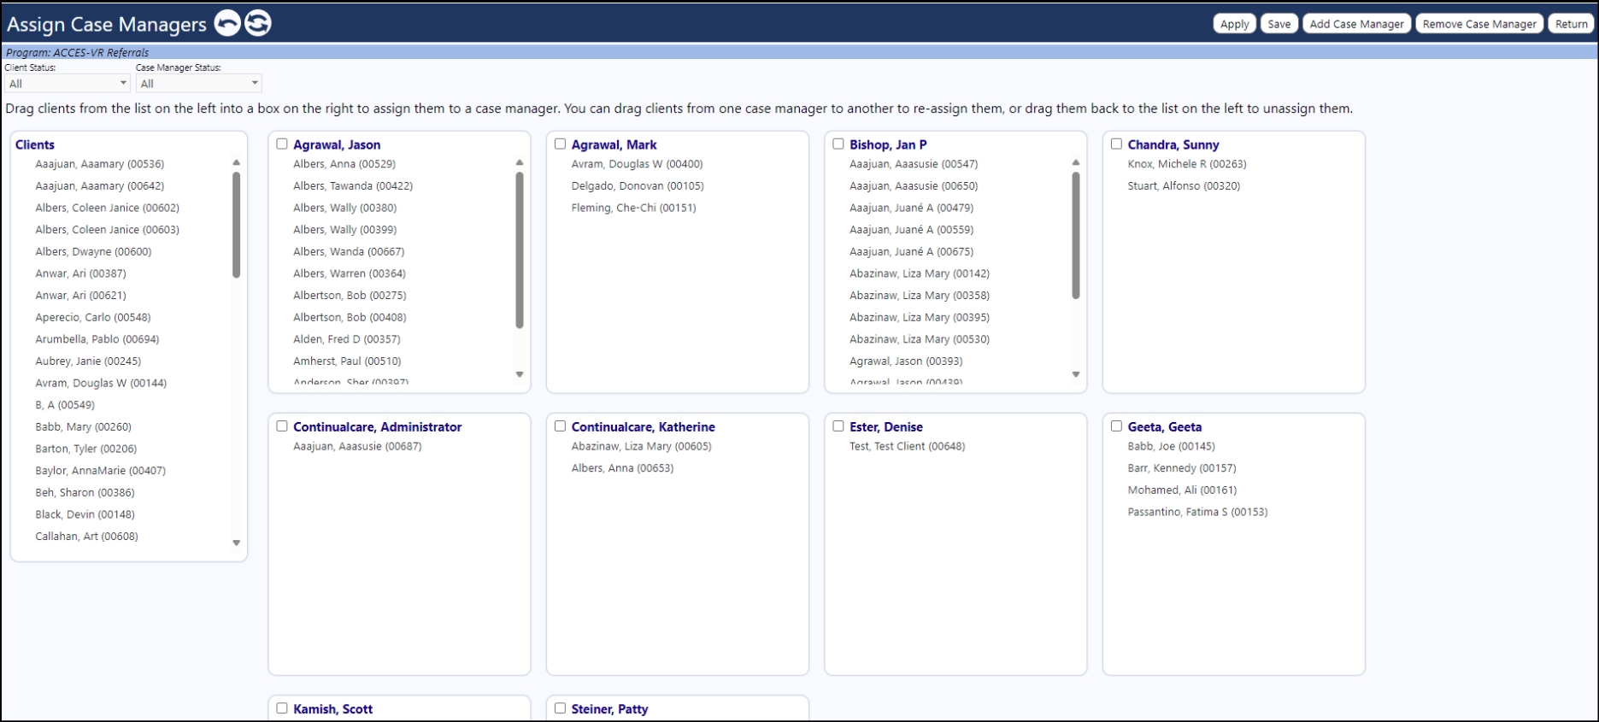Click the Return button

click(x=1571, y=24)
